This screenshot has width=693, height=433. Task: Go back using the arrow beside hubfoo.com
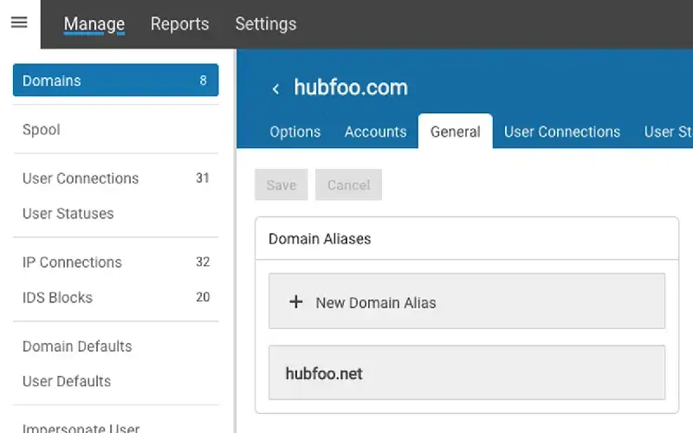[x=275, y=89]
